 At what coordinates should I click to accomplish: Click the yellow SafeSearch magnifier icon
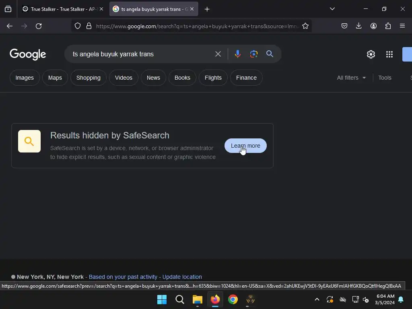pos(29,141)
